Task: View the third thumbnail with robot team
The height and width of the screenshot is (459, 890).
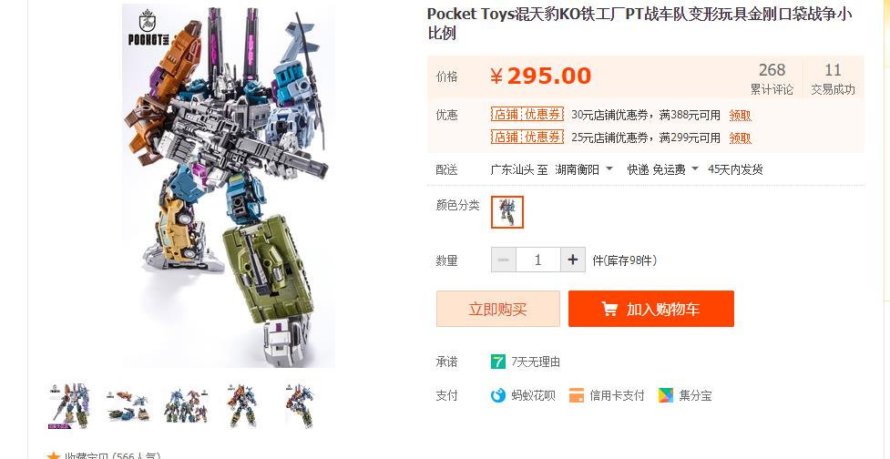Action: [x=186, y=405]
